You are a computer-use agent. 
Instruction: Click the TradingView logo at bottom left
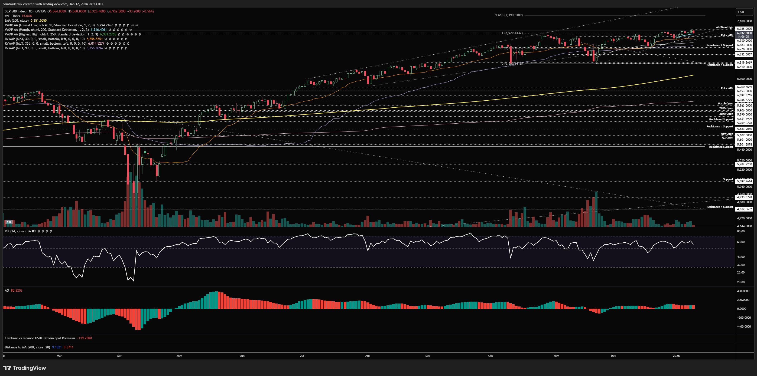click(x=25, y=368)
